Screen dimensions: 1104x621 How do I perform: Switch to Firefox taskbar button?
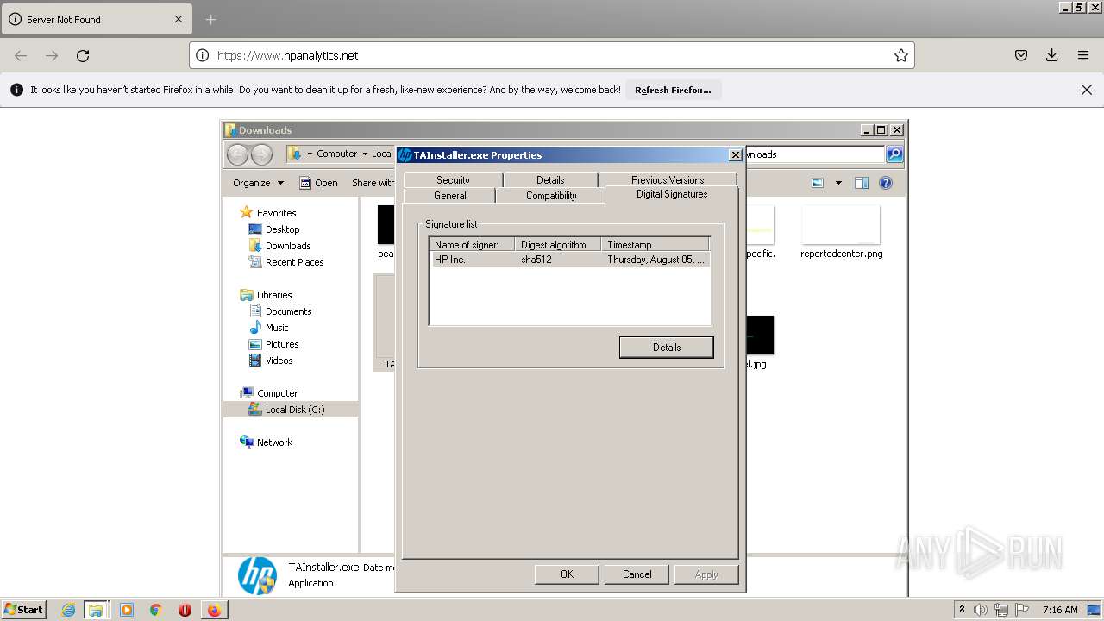click(x=213, y=610)
